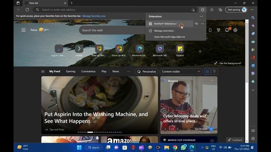
Task: Switch to Play tab
Action: (x=104, y=71)
